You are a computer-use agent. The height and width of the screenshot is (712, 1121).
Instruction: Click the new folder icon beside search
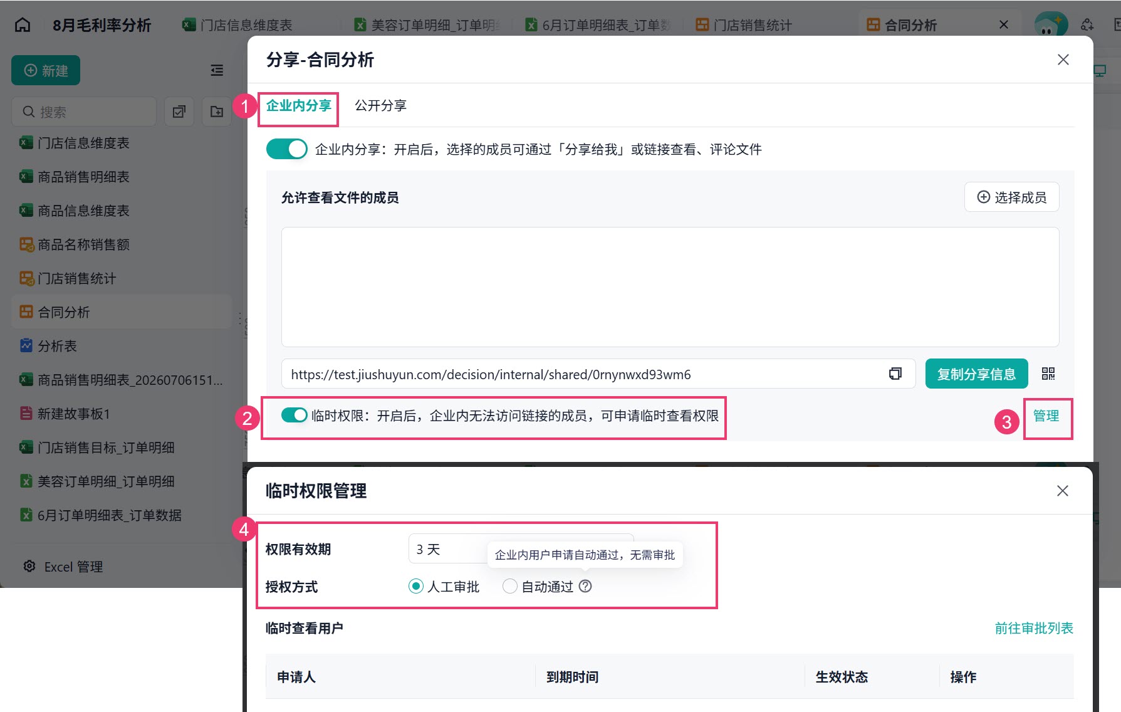[x=217, y=112]
